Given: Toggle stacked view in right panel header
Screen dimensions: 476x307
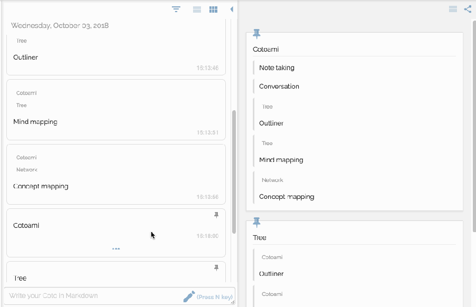Looking at the screenshot, I should tap(453, 9).
